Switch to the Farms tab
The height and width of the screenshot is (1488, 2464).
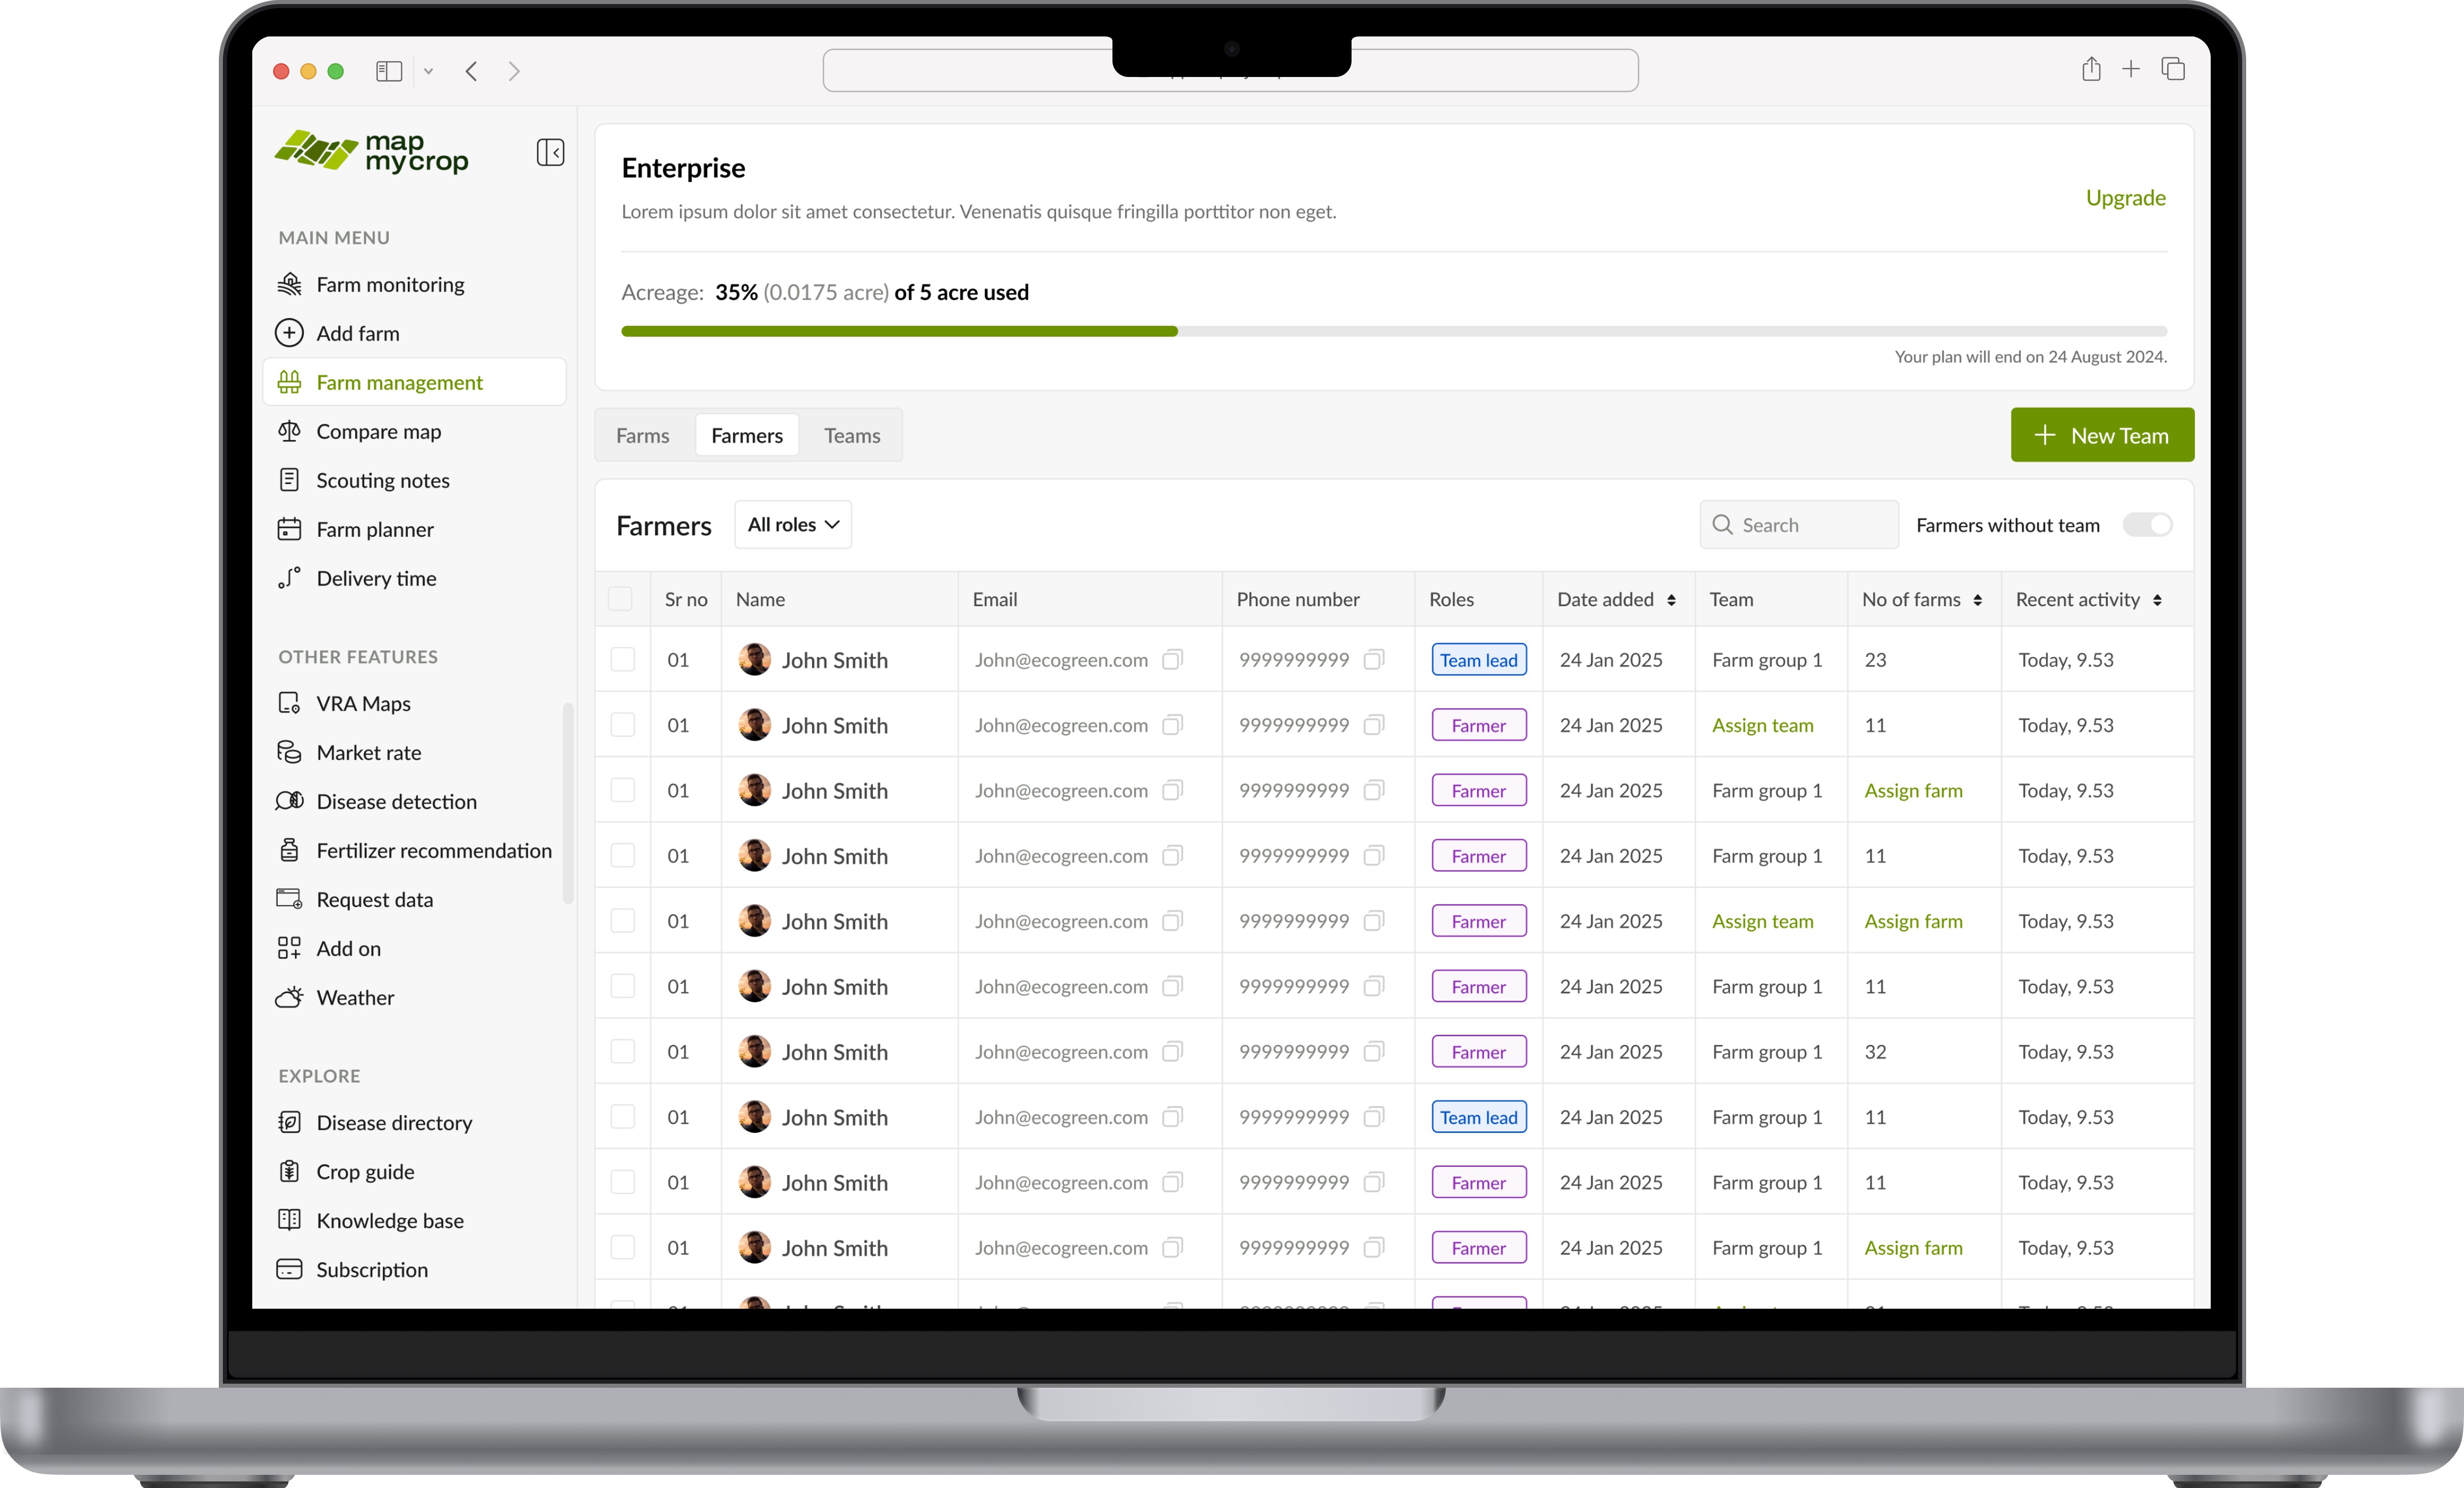(642, 435)
